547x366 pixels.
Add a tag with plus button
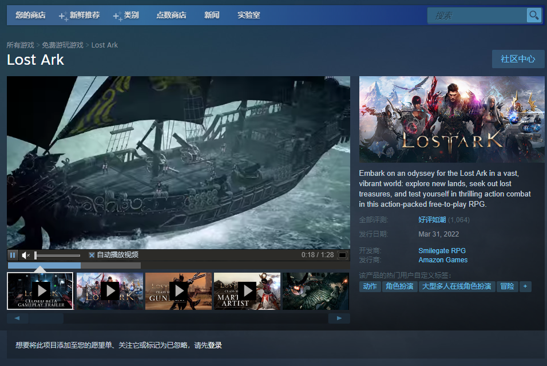pyautogui.click(x=525, y=286)
